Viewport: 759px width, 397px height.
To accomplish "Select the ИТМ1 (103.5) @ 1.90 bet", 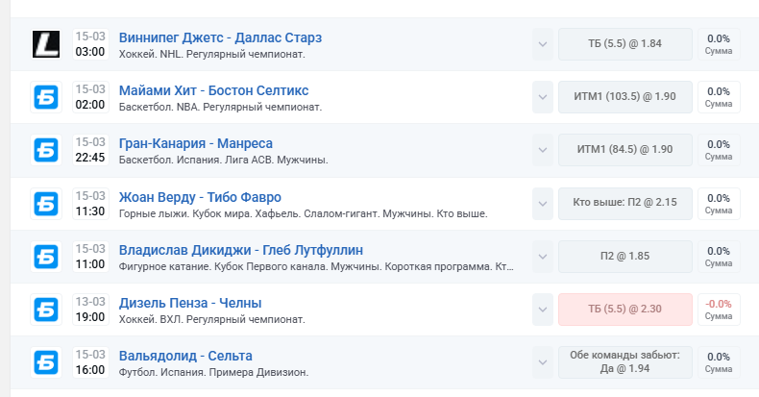I will [624, 97].
